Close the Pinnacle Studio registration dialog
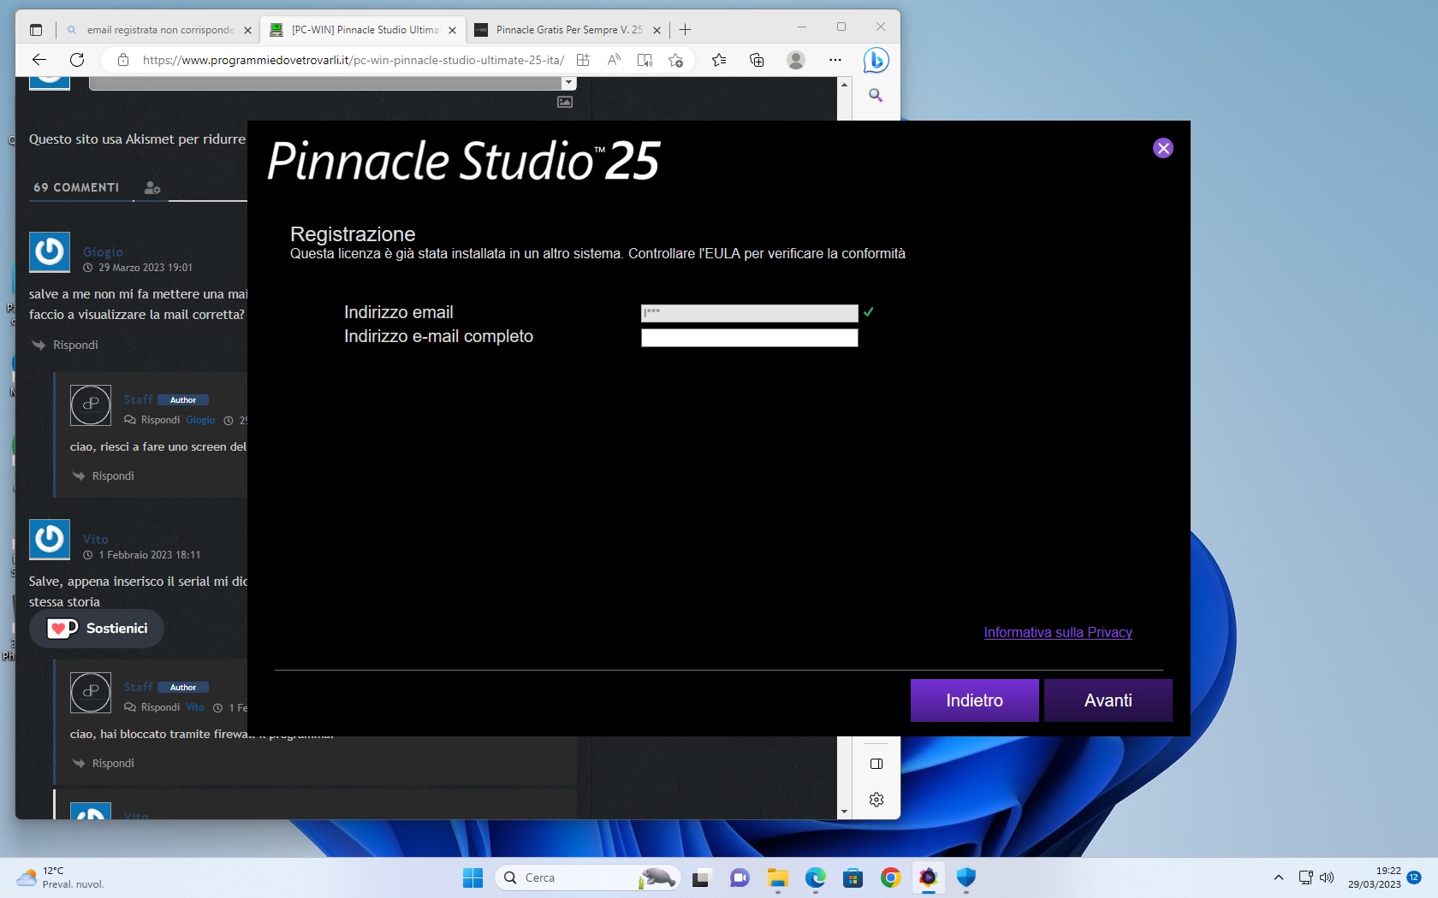This screenshot has height=898, width=1438. [x=1162, y=148]
